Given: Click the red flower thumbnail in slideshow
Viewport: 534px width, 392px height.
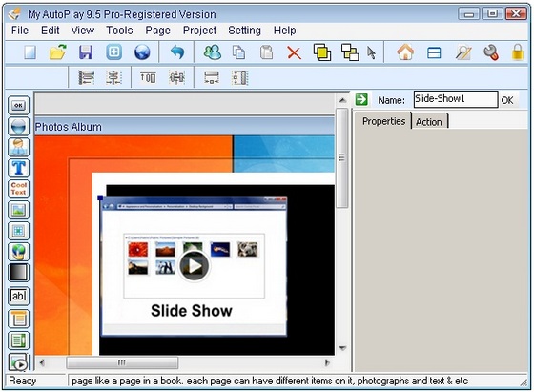Looking at the screenshot, I should pos(138,249).
